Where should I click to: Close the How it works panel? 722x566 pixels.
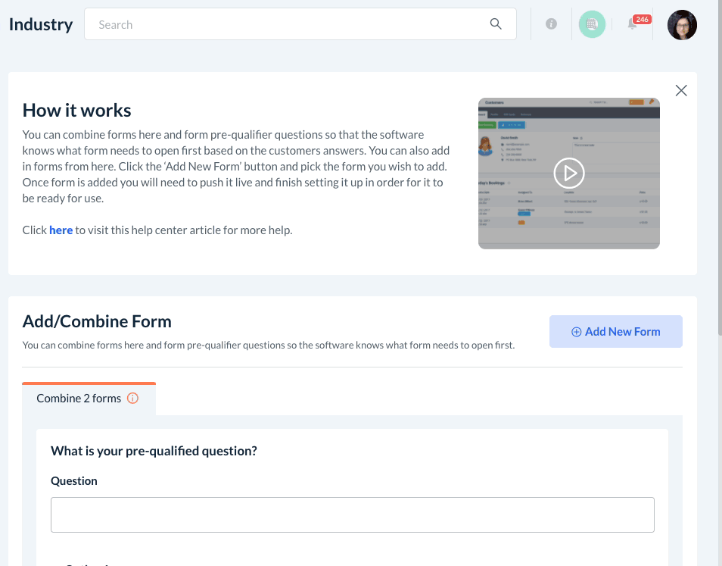click(681, 91)
